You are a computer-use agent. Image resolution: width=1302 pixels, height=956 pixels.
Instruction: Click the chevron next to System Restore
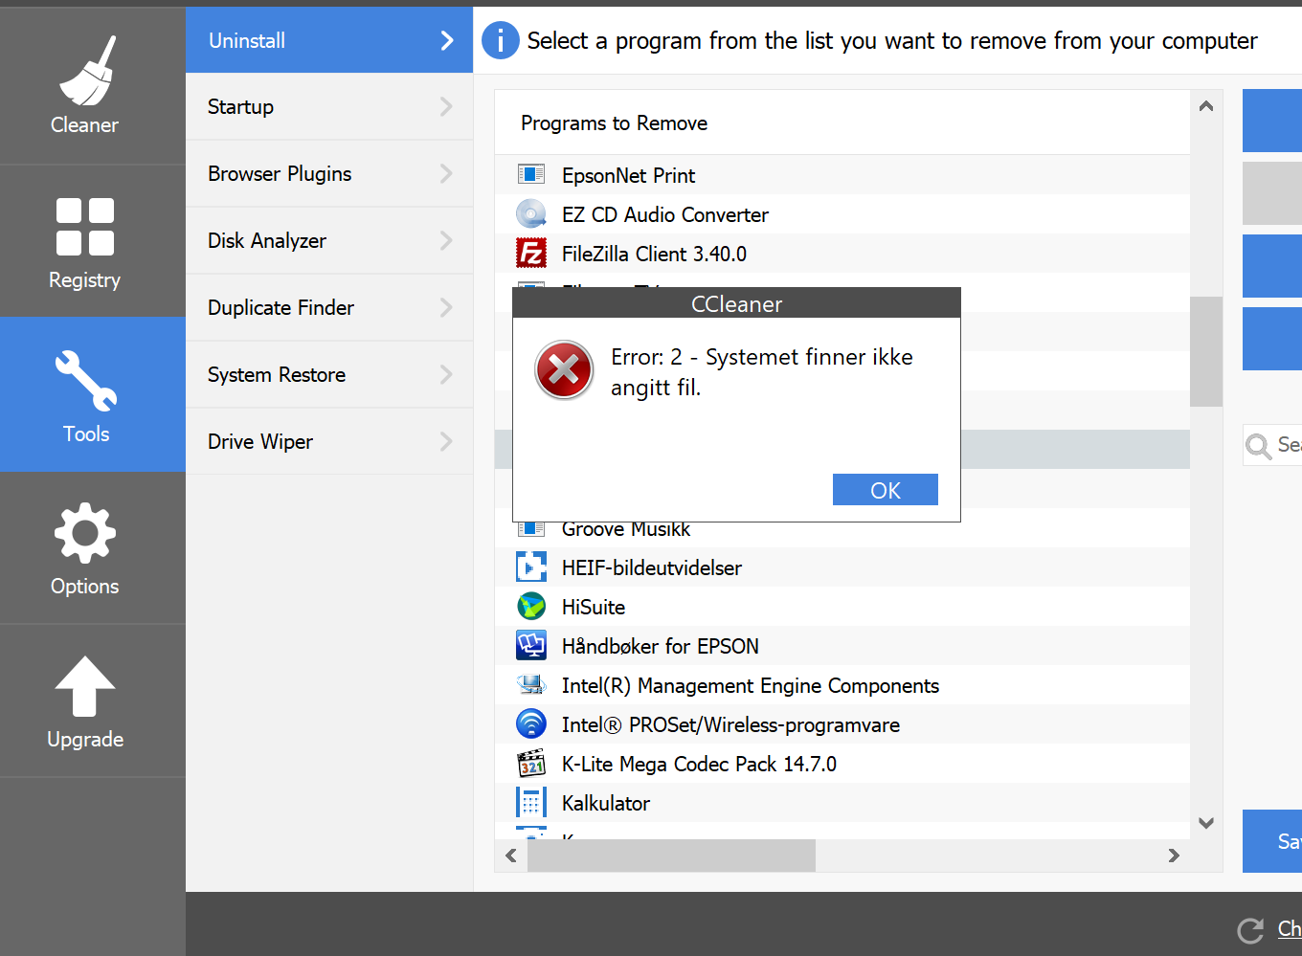pyautogui.click(x=446, y=374)
